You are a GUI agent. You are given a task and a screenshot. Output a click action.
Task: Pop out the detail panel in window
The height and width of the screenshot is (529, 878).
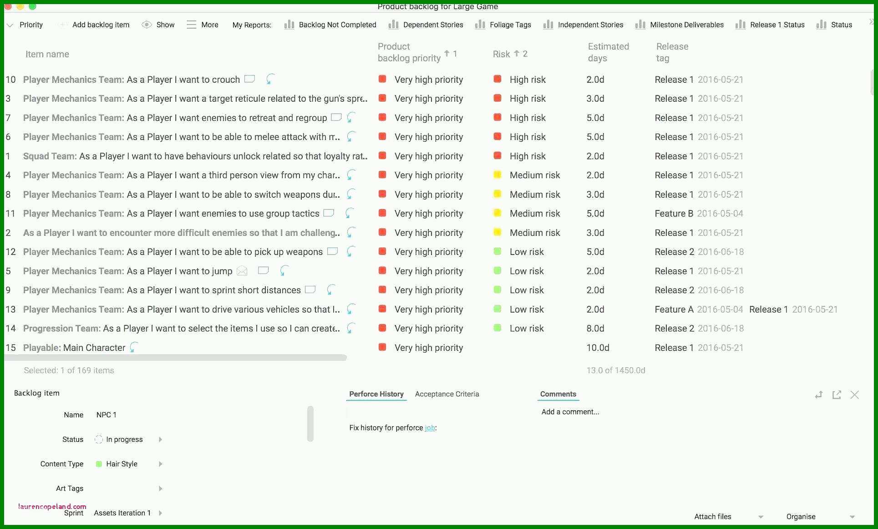coord(837,394)
